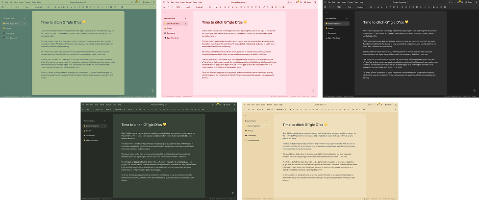Open the 100% zoom dropdown in black window

point(341,7)
